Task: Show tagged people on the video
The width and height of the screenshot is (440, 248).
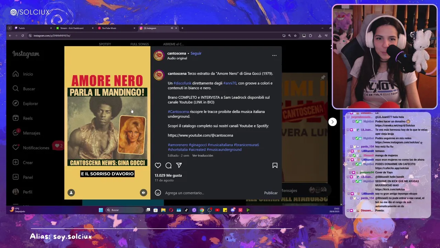Action: tap(71, 193)
